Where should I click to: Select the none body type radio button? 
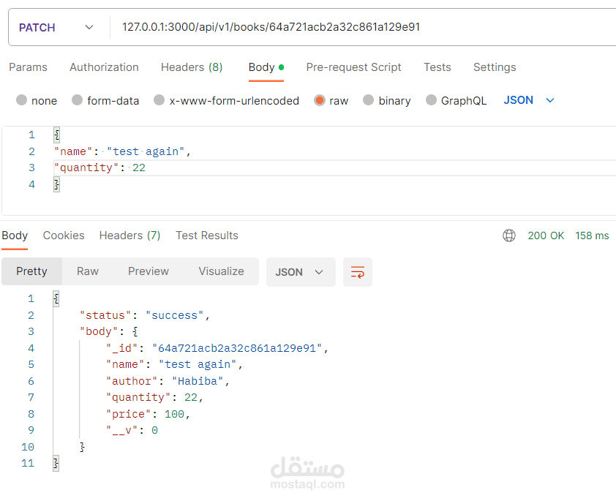click(21, 100)
